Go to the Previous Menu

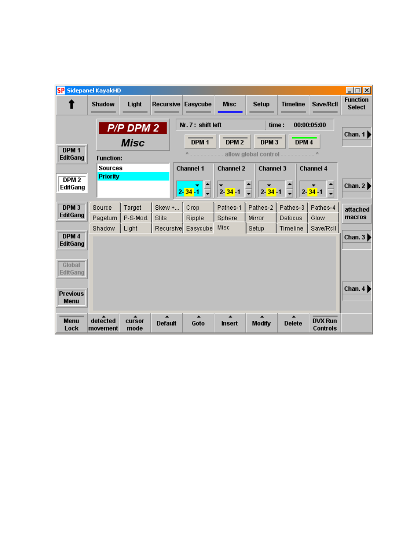pyautogui.click(x=72, y=297)
